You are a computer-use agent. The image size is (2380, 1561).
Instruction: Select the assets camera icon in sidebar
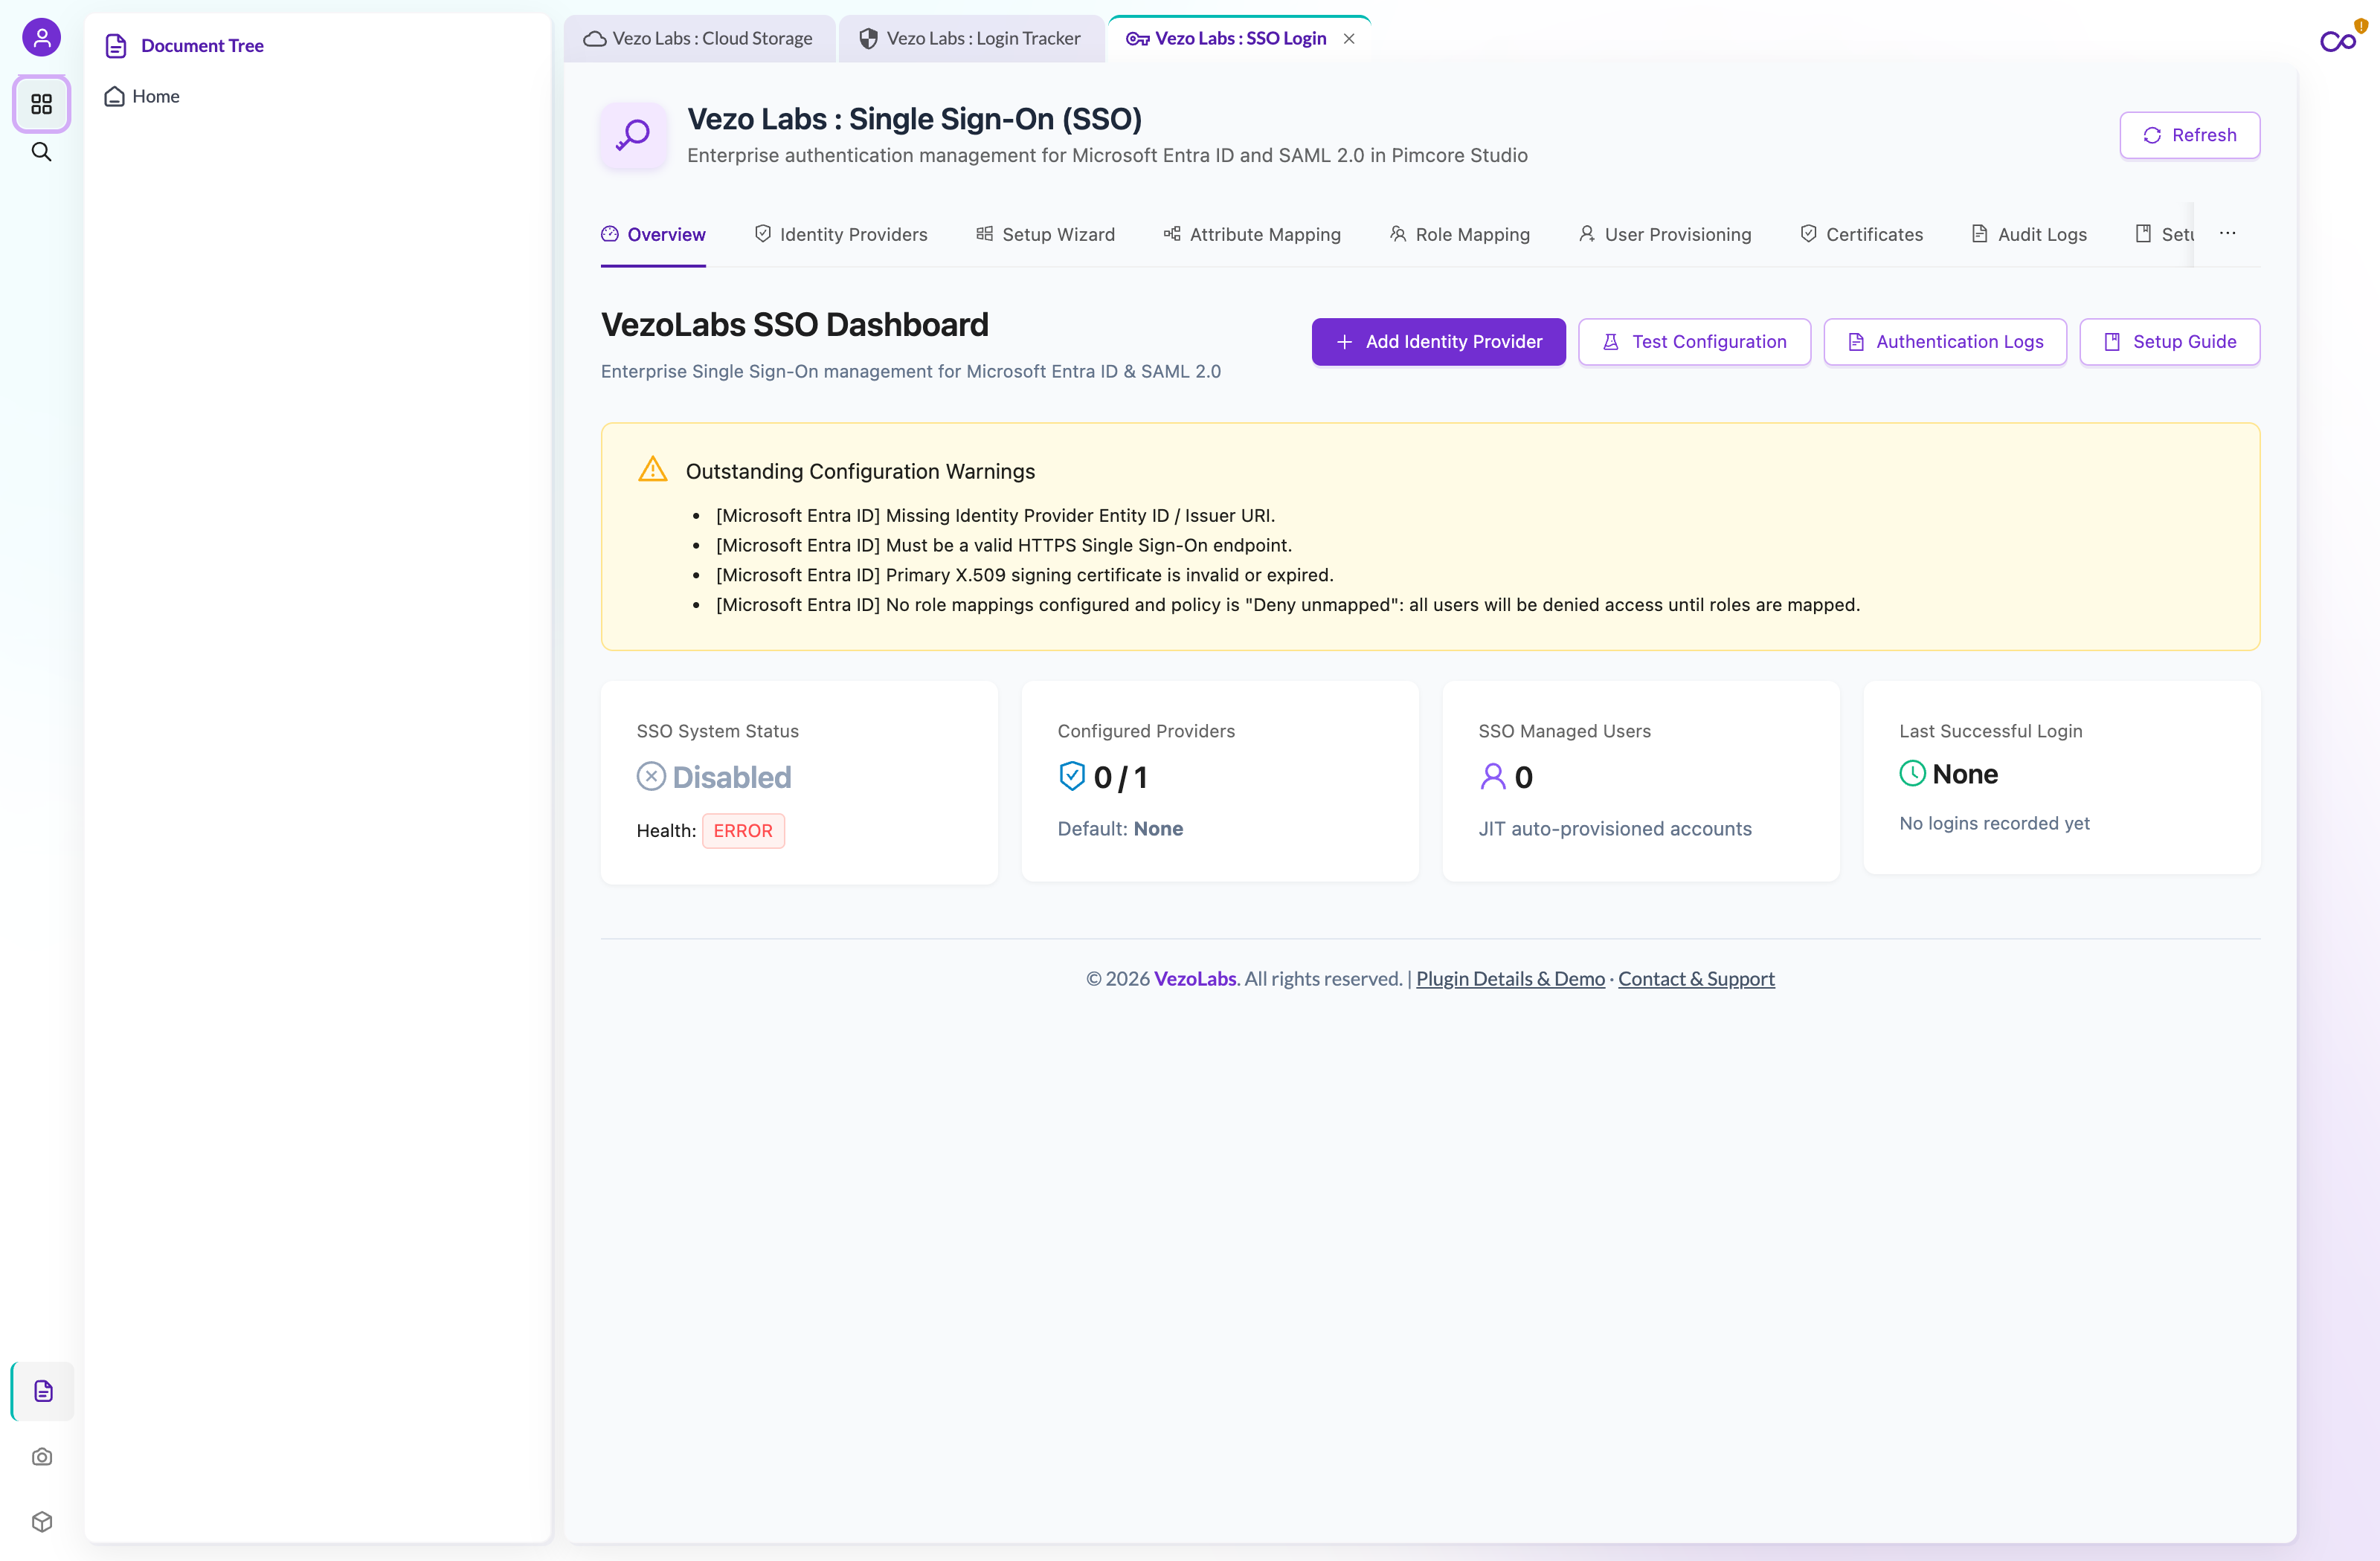point(42,1456)
